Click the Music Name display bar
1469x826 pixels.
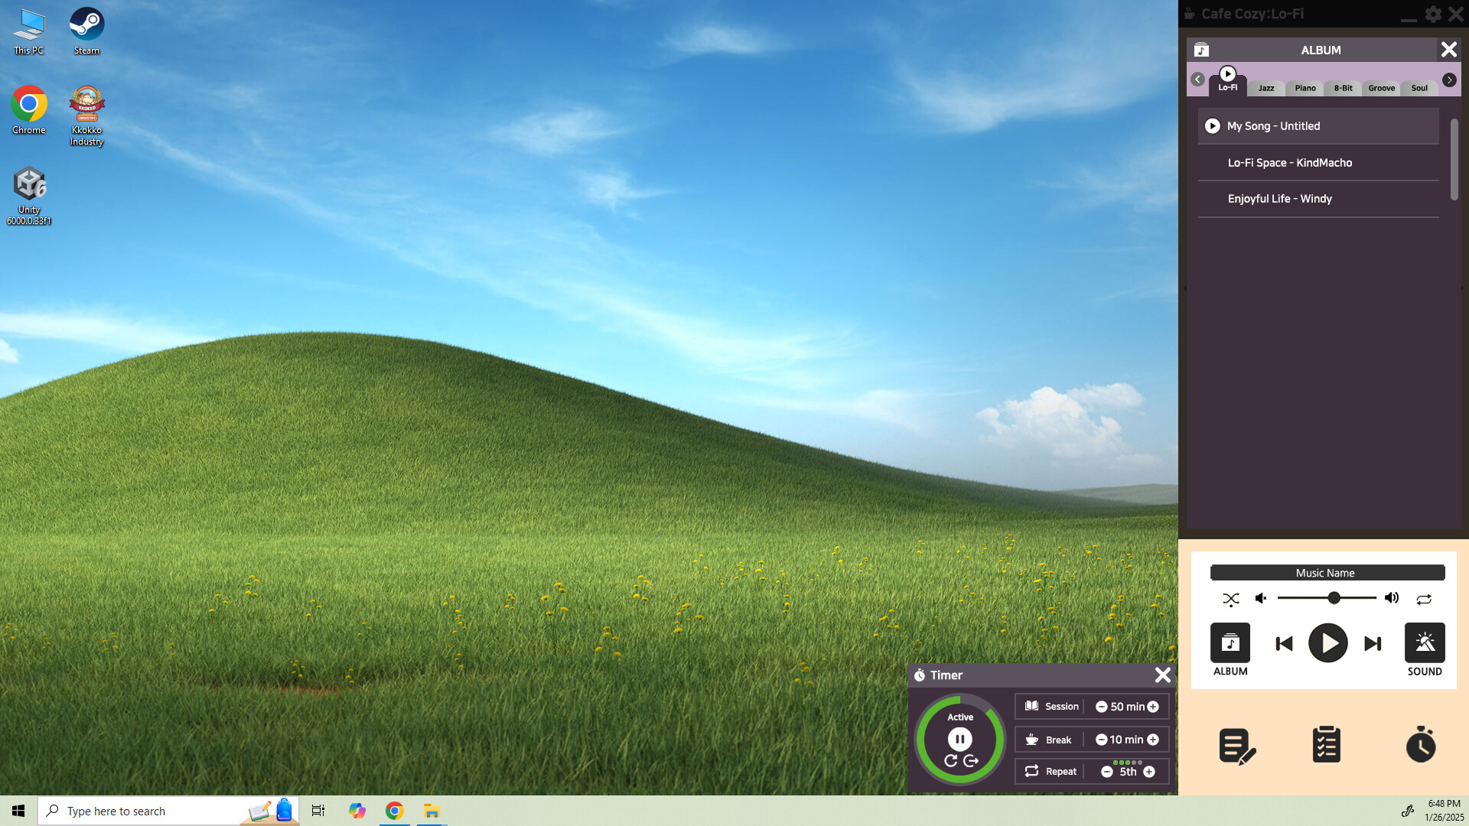(1327, 573)
